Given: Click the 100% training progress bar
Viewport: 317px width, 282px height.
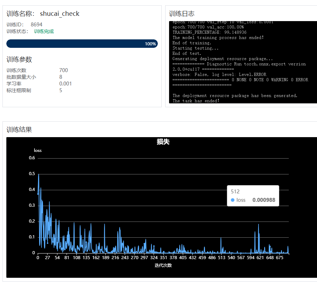Looking at the screenshot, I should [82, 44].
